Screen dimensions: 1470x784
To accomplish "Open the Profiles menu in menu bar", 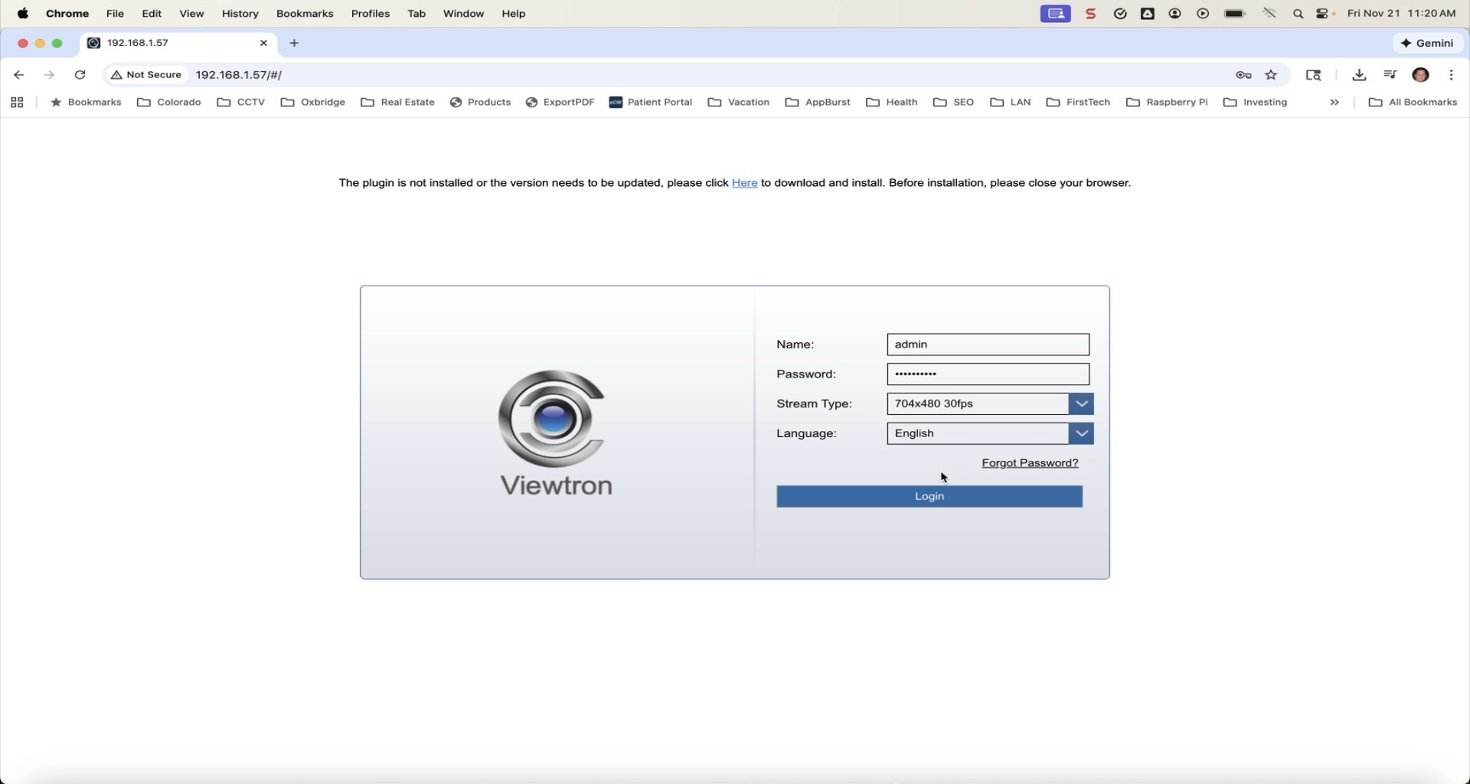I will click(x=371, y=14).
